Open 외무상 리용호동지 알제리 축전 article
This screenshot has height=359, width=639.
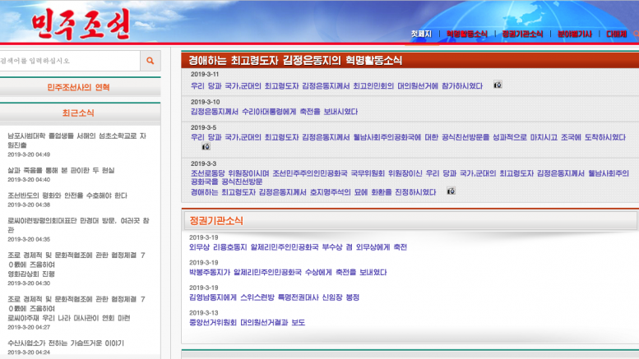click(x=299, y=246)
